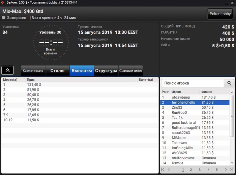Screen dimensions: 236x175
Task: Select player RunGooD row
Action: click(195, 113)
